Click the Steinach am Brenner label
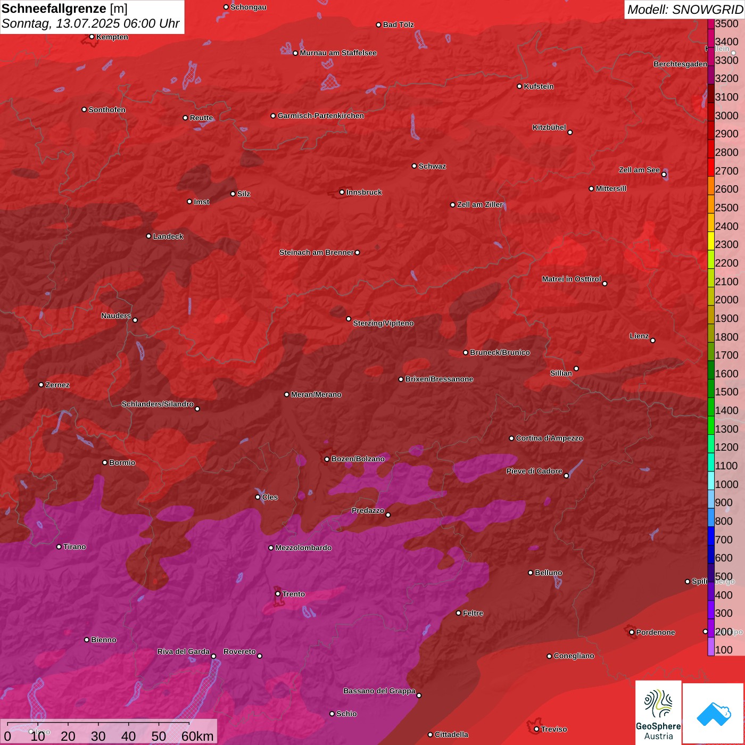 pyautogui.click(x=317, y=252)
